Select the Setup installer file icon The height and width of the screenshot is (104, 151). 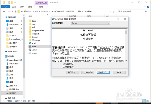pyautogui.click(x=30, y=50)
